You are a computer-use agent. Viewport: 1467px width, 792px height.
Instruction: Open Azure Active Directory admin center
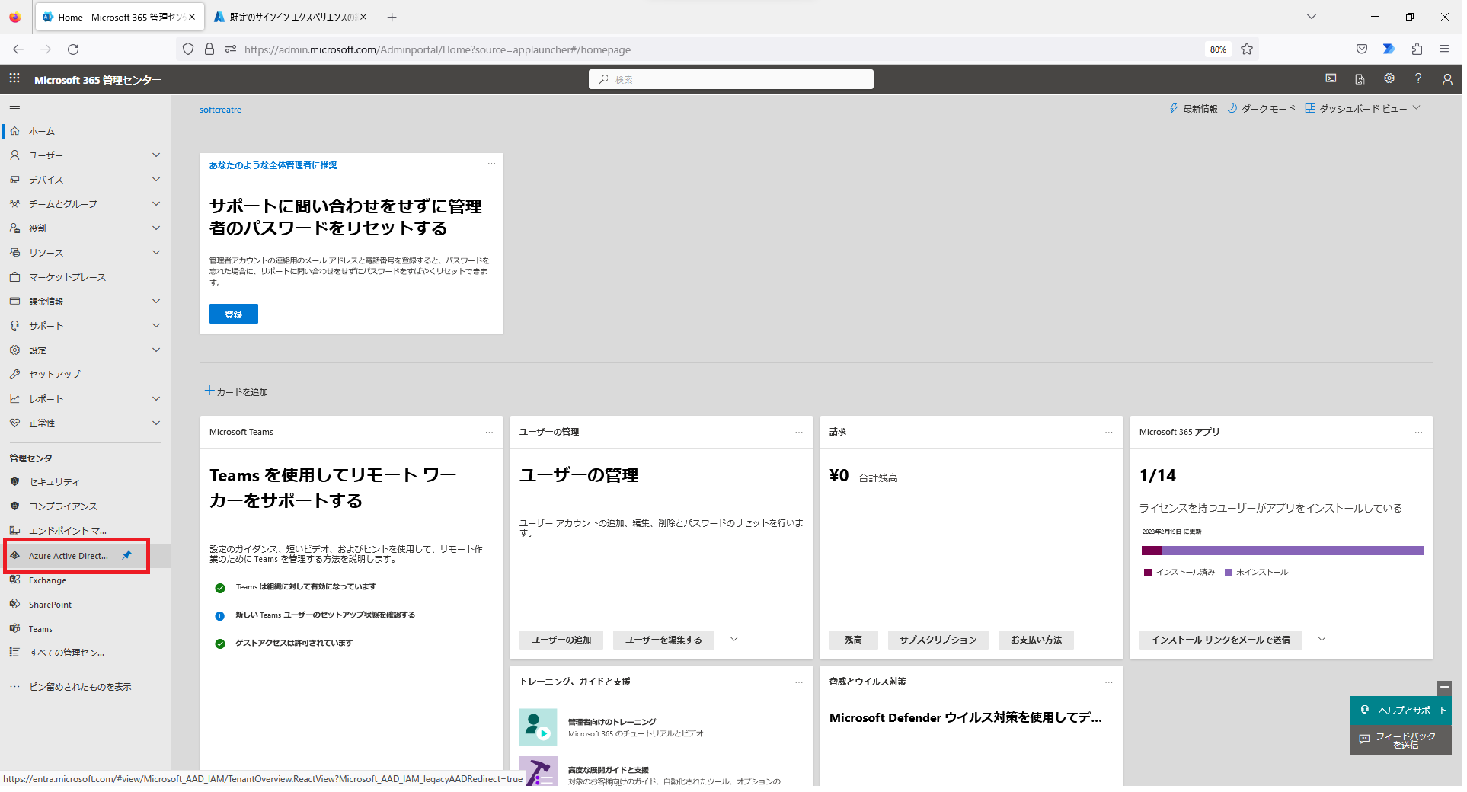click(x=69, y=556)
